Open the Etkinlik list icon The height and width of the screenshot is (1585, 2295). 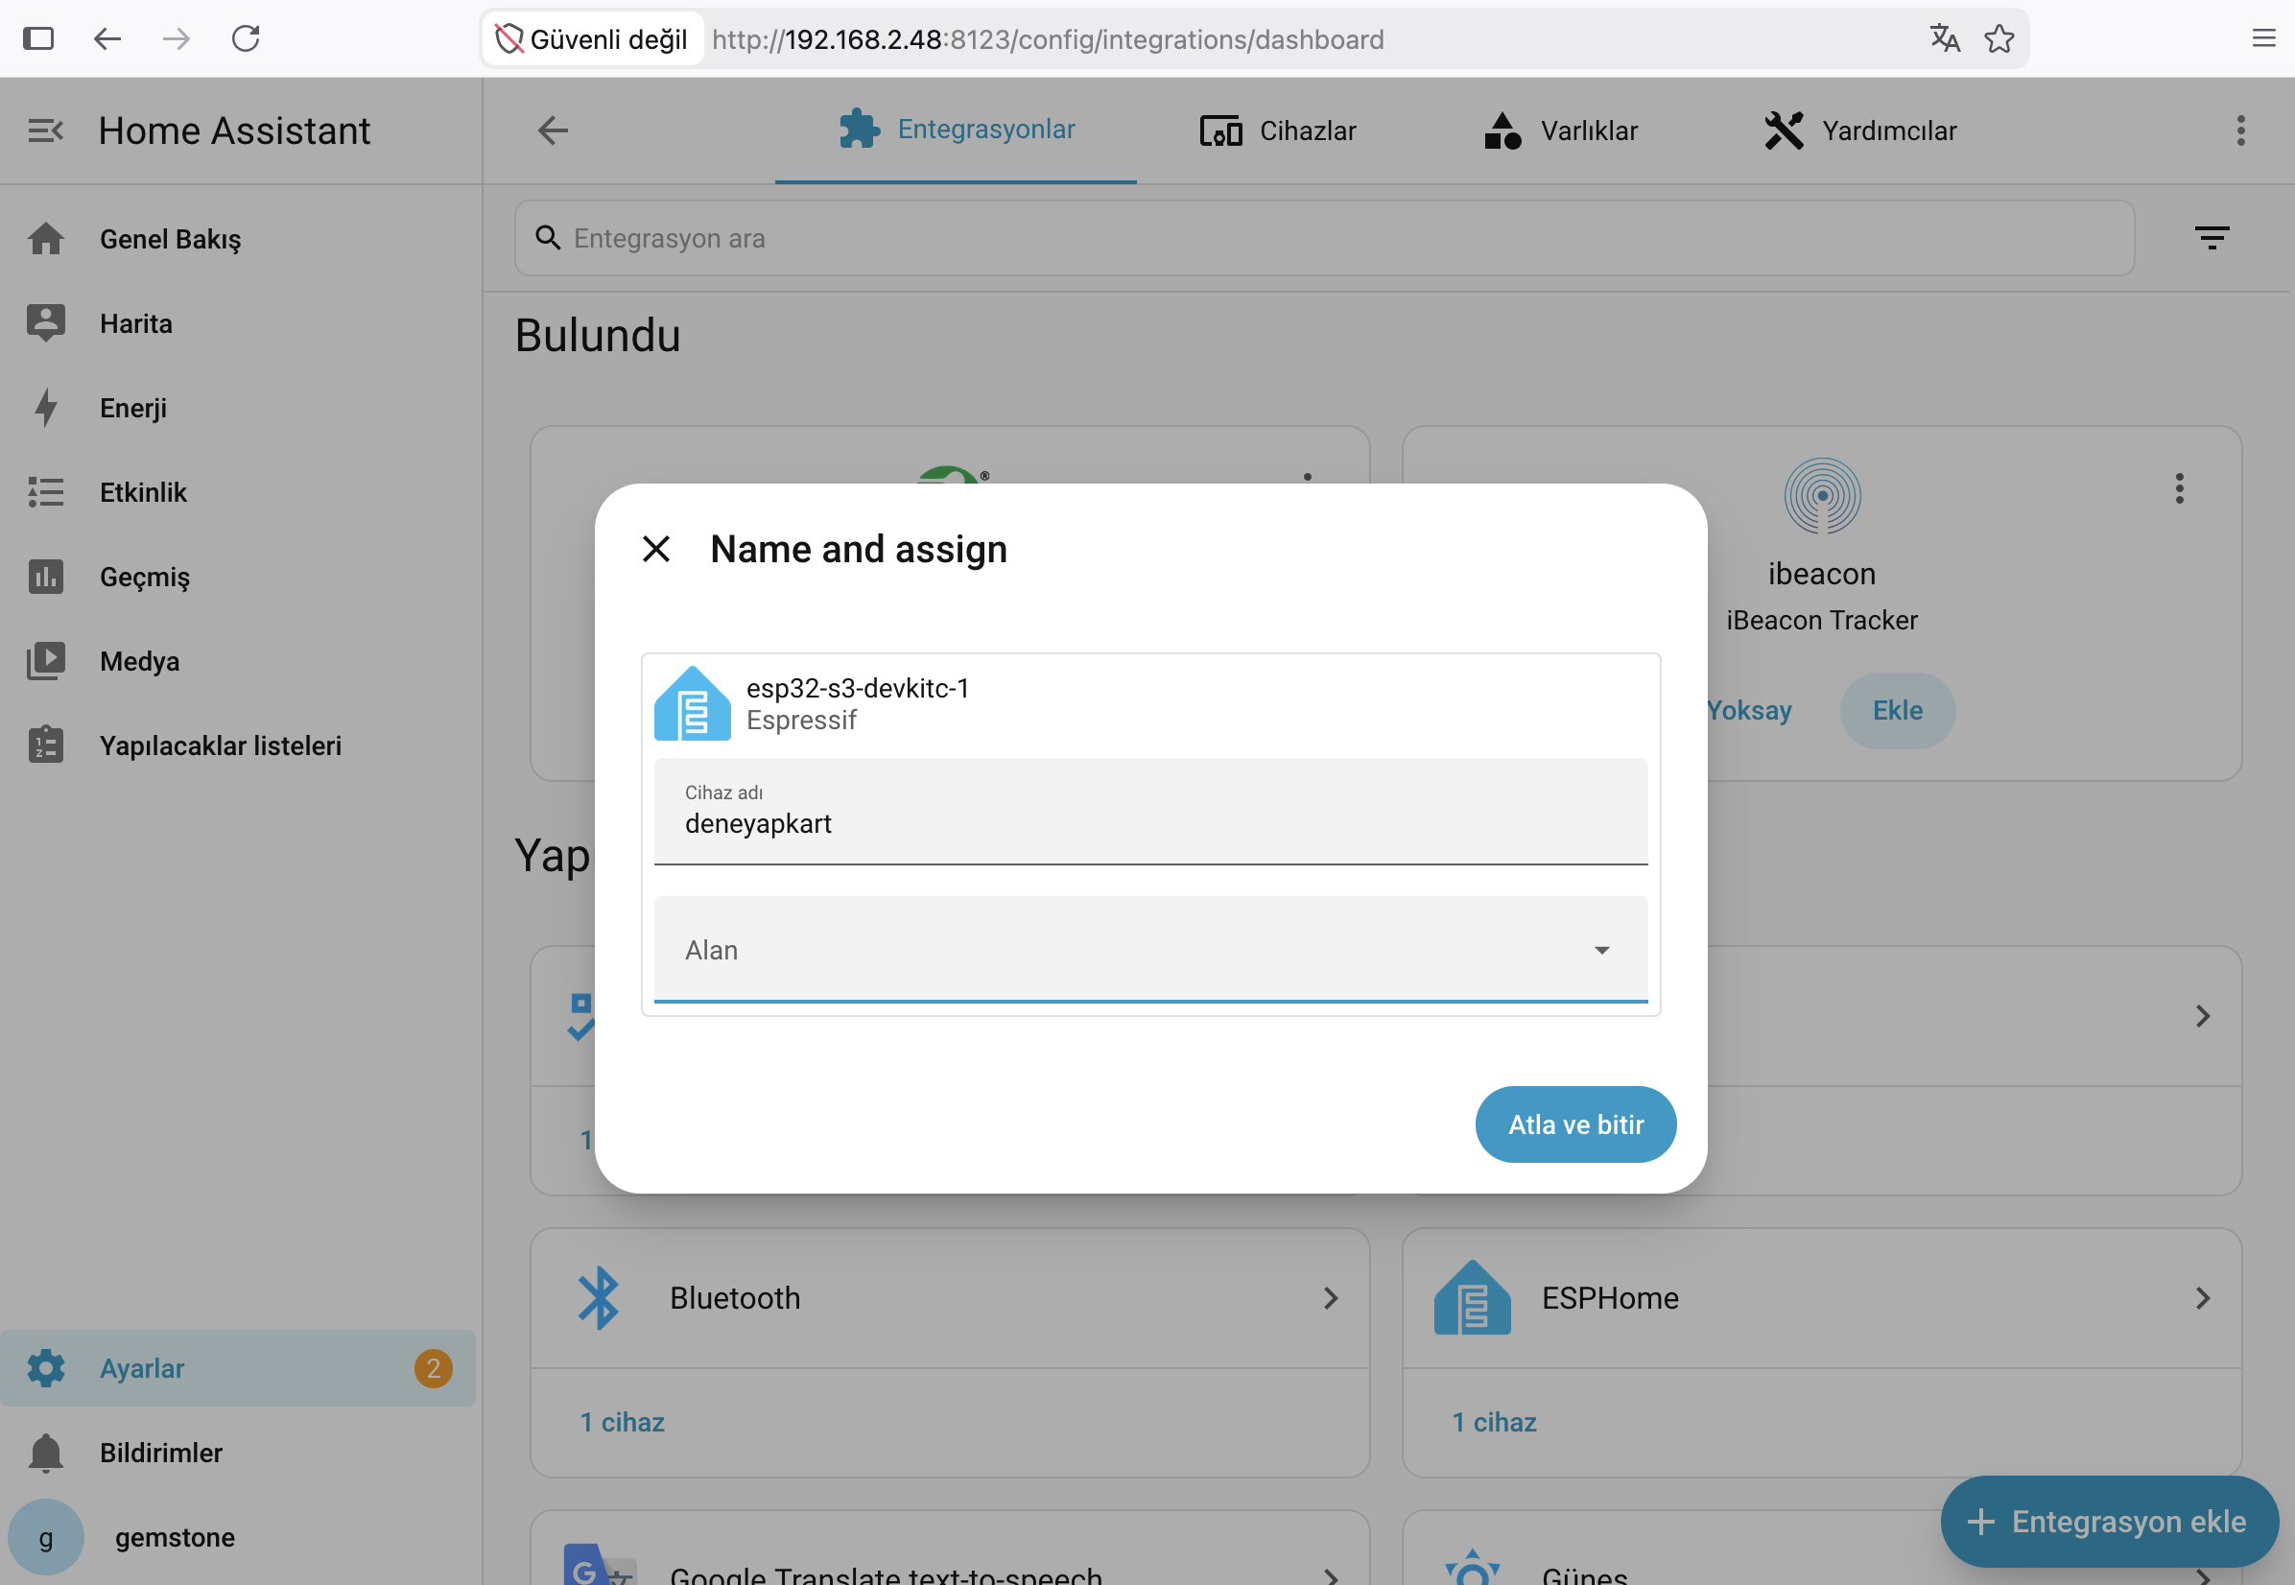coord(46,492)
